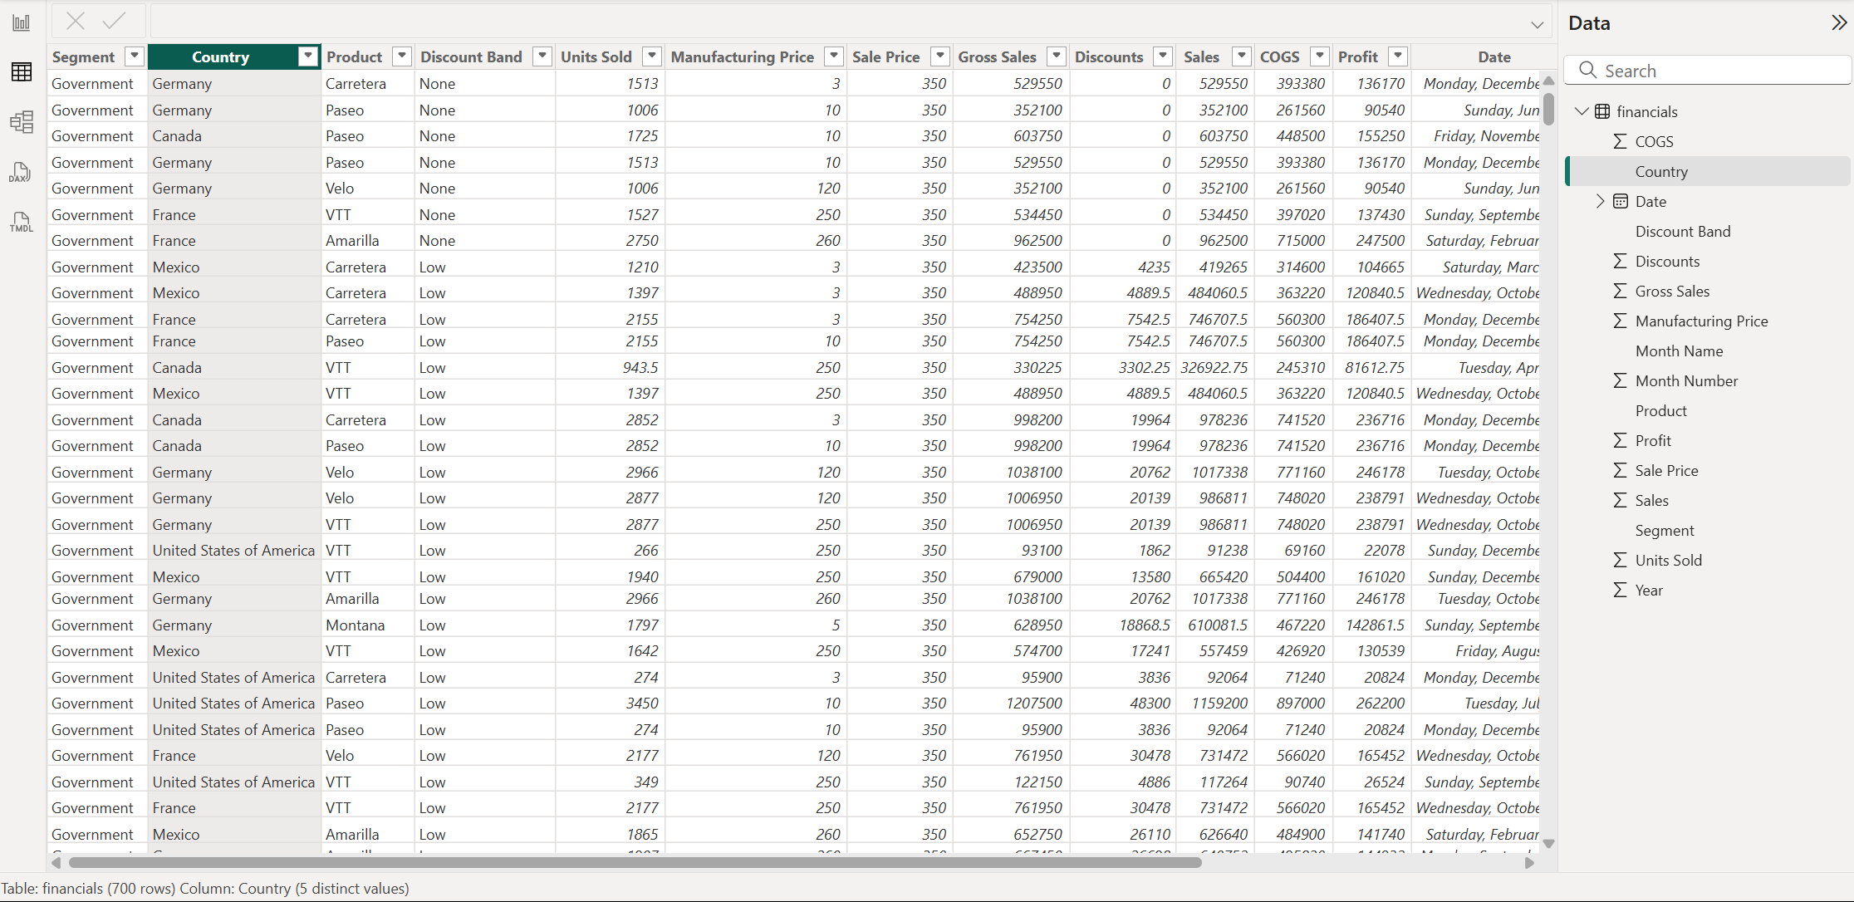The height and width of the screenshot is (902, 1854).
Task: Click the Units Sold column header
Action: click(596, 56)
